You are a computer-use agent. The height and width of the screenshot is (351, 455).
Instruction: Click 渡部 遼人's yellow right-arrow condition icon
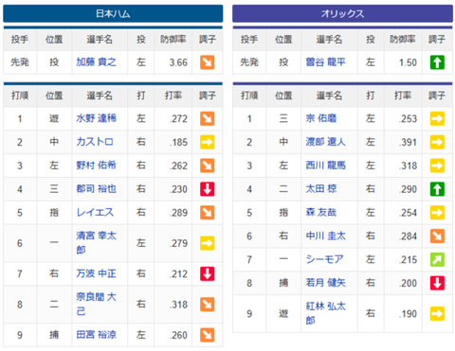pyautogui.click(x=437, y=142)
